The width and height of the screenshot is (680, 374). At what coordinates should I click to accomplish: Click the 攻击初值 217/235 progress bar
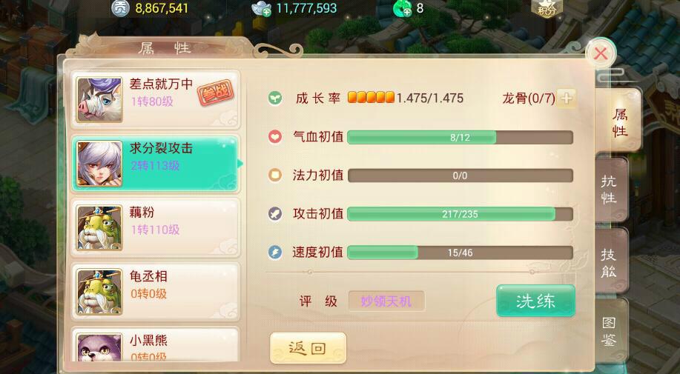(x=460, y=214)
